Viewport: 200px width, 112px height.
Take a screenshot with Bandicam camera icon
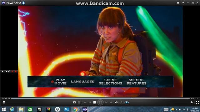point(6,72)
